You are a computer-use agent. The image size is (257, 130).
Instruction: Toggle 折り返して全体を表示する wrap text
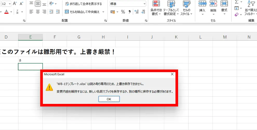83,4
